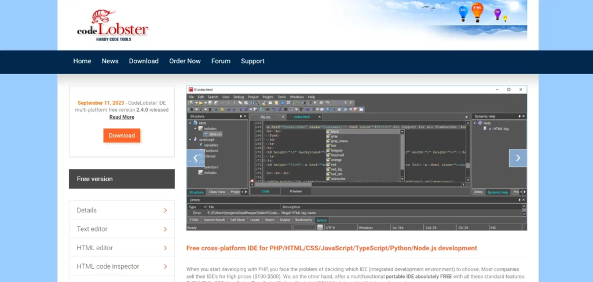Switch to the Class View tab

[217, 192]
